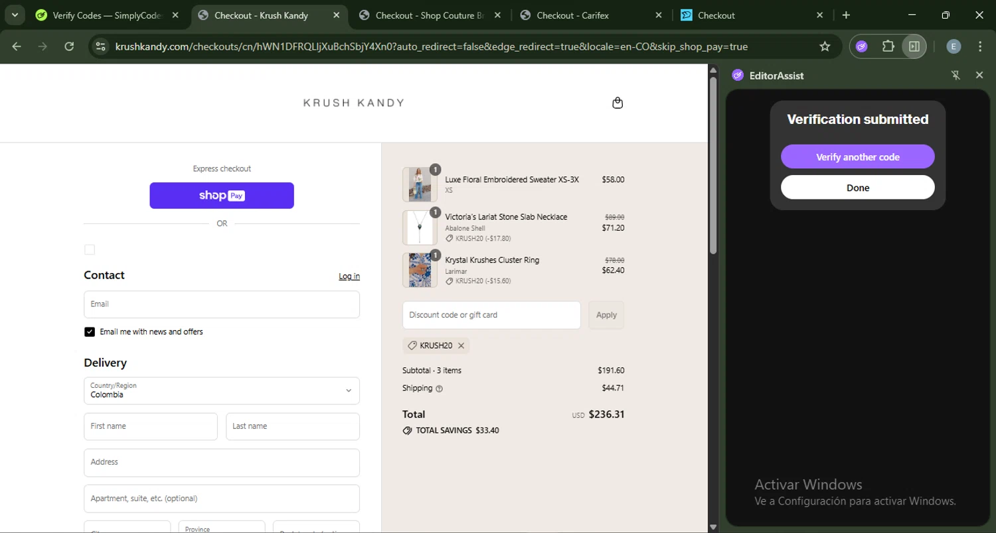Click the Apply discount button
996x533 pixels.
click(x=606, y=315)
